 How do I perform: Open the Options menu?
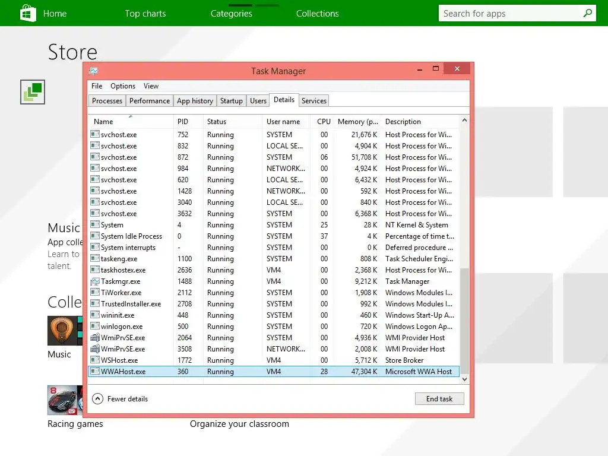(123, 86)
